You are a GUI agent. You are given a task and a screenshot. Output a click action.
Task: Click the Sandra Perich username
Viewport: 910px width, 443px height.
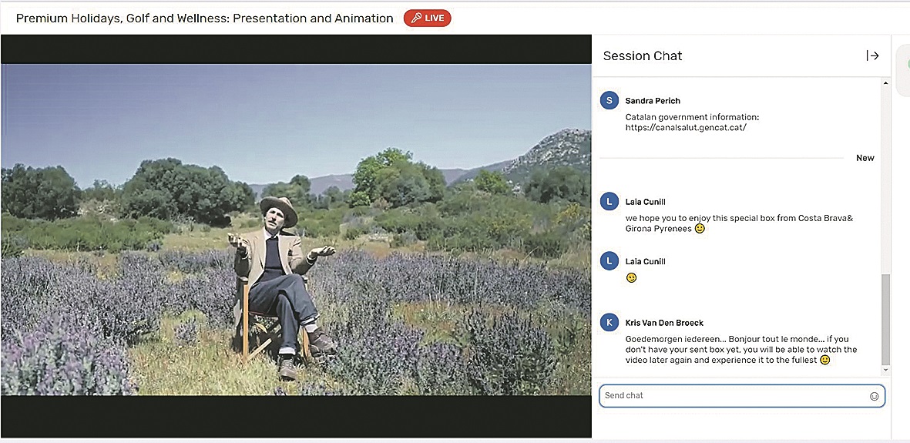[653, 101]
